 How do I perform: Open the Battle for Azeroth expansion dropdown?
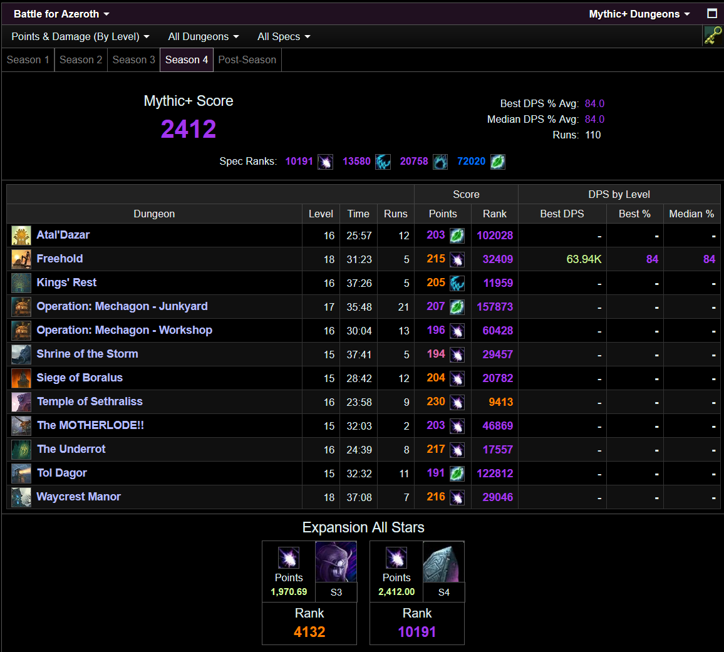tap(61, 14)
